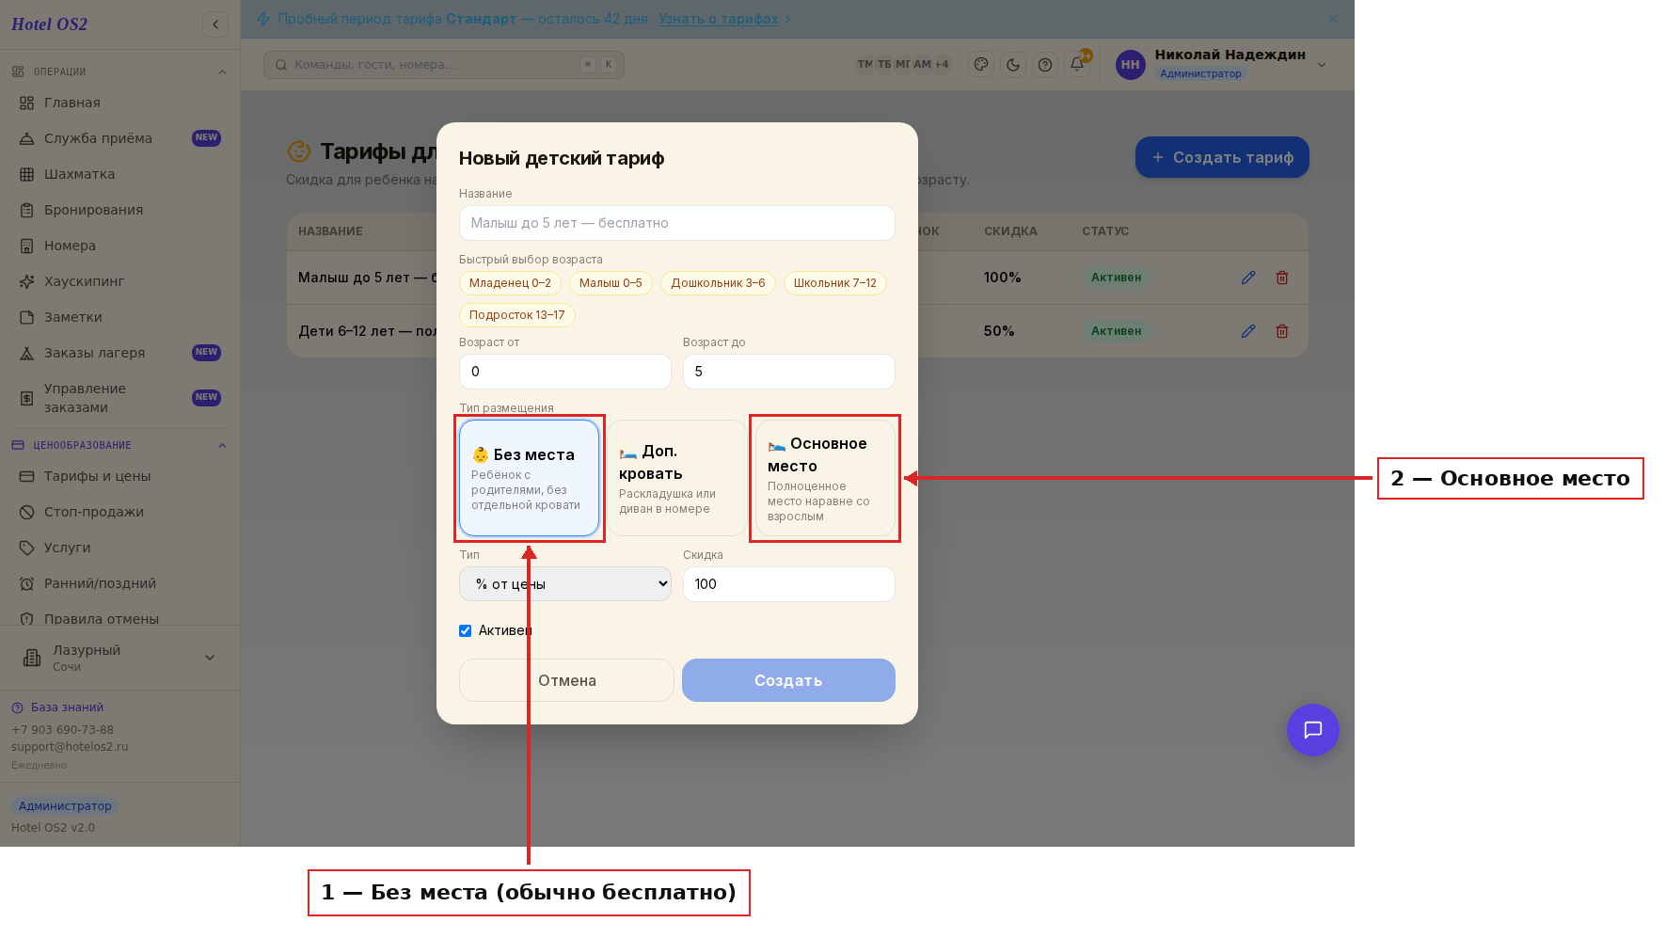Screen dimensions: 1666x938
Task: Toggle the Активен checkbox
Action: [465, 631]
